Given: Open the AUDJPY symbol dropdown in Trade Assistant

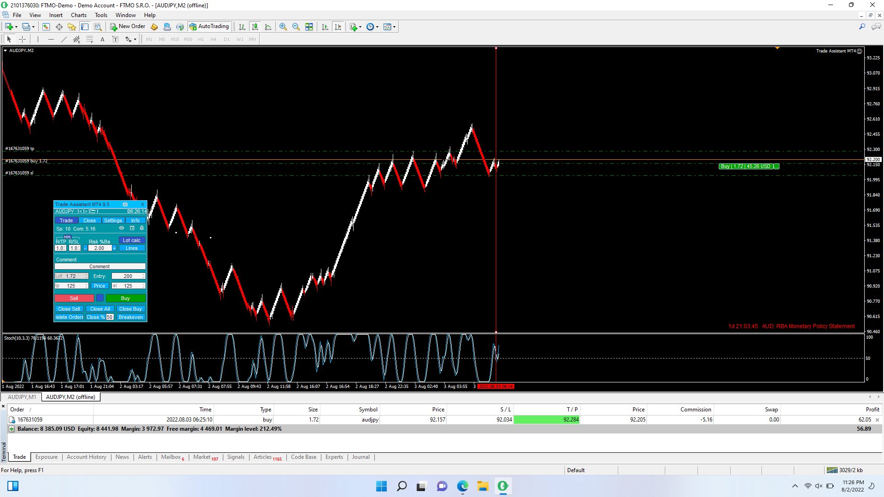Looking at the screenshot, I should pyautogui.click(x=65, y=211).
